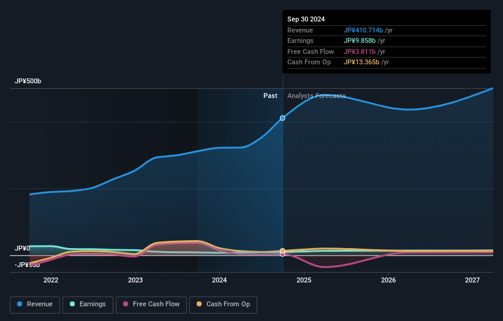Click the Free Cash Flow label in tooltip
This screenshot has height=321, width=503.
pos(311,51)
